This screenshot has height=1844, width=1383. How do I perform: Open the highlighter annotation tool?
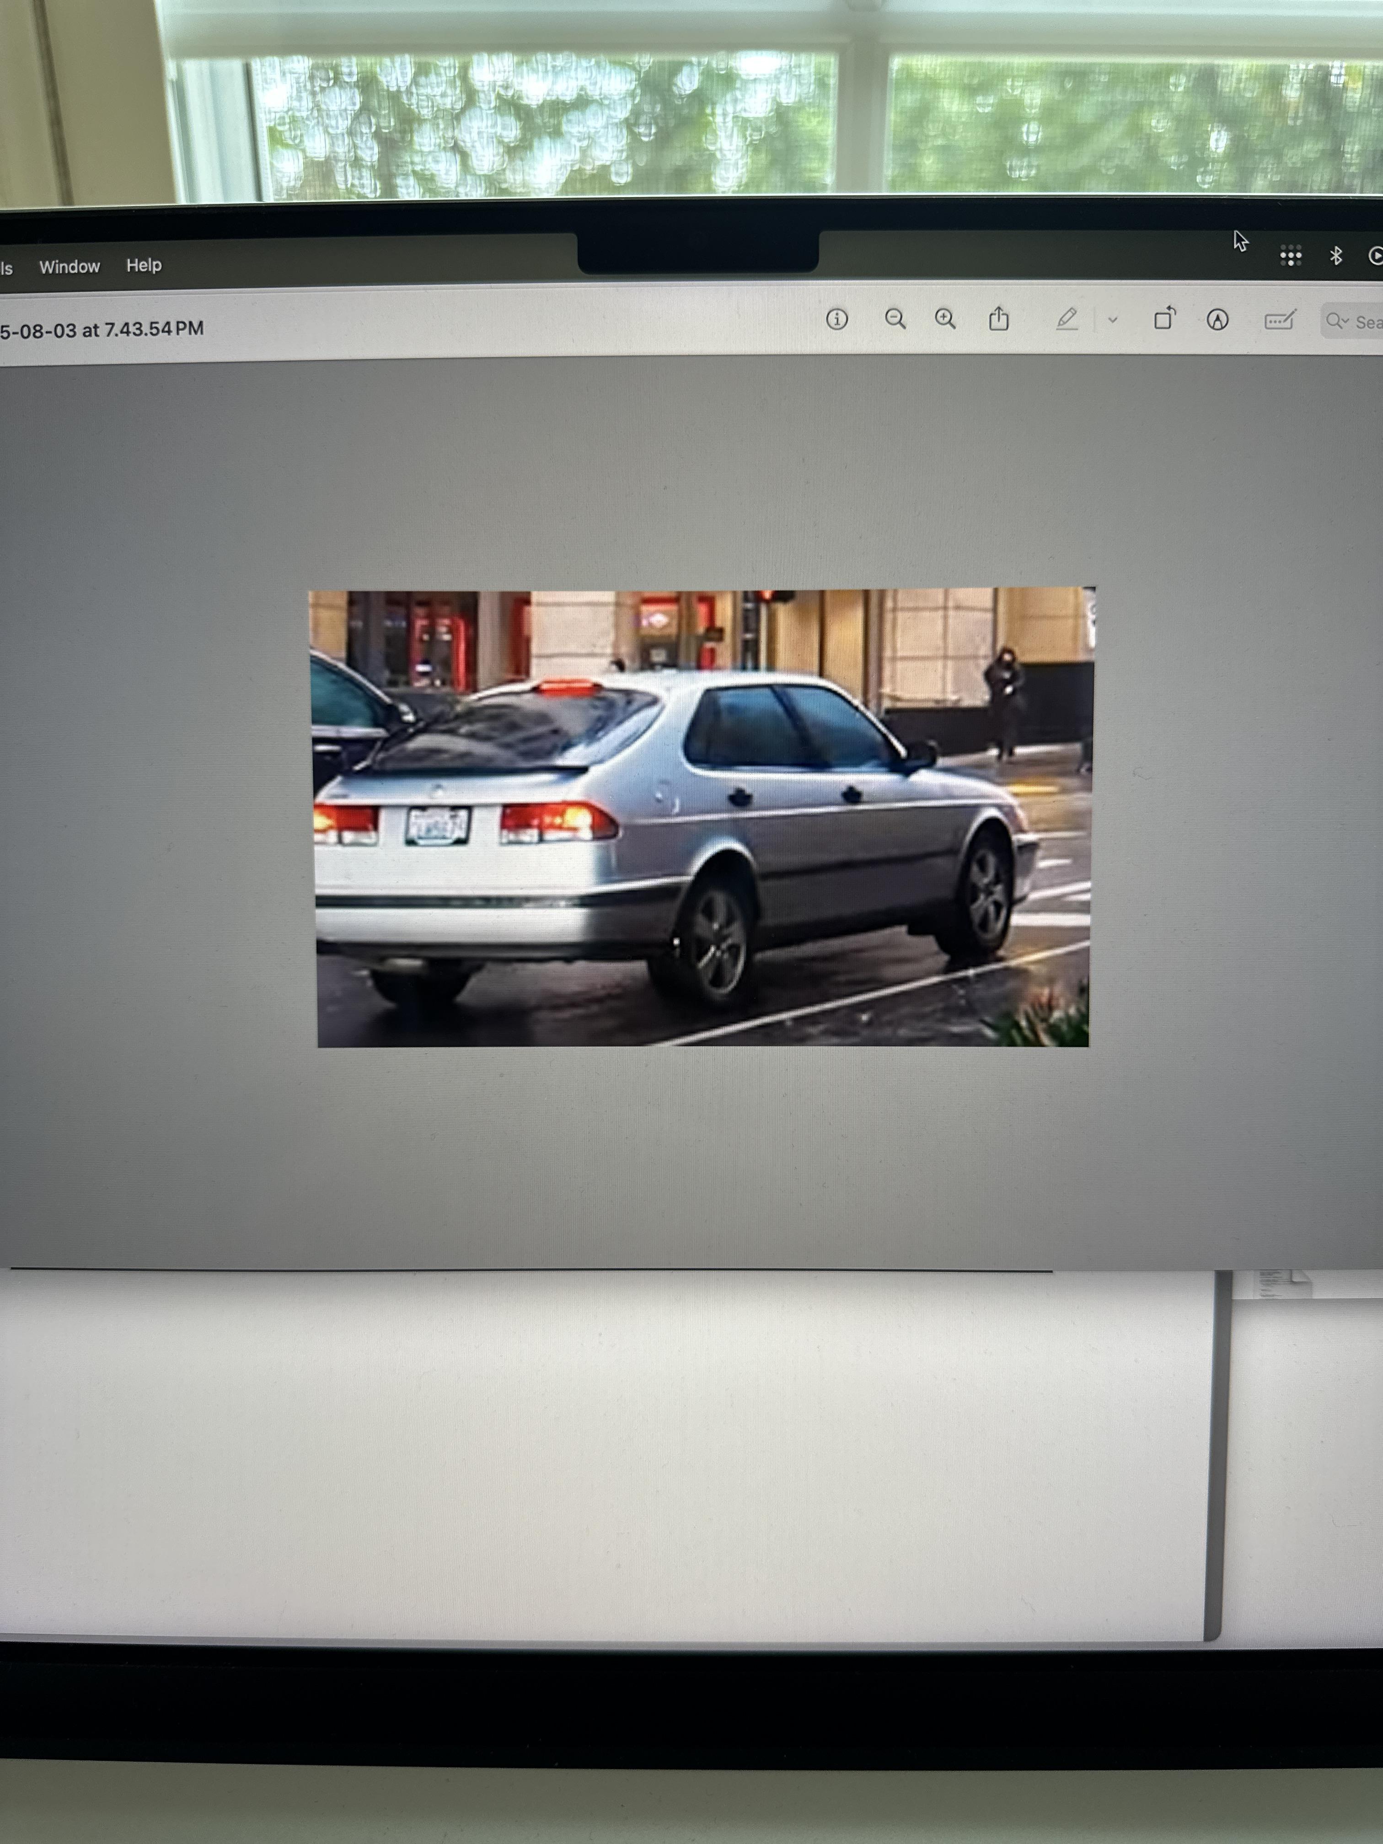point(1216,318)
